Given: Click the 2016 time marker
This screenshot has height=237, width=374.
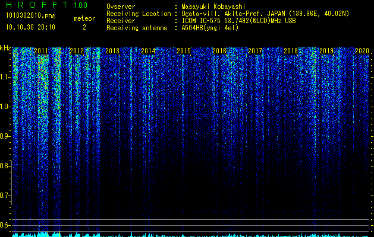Looking at the screenshot, I should 219,51.
